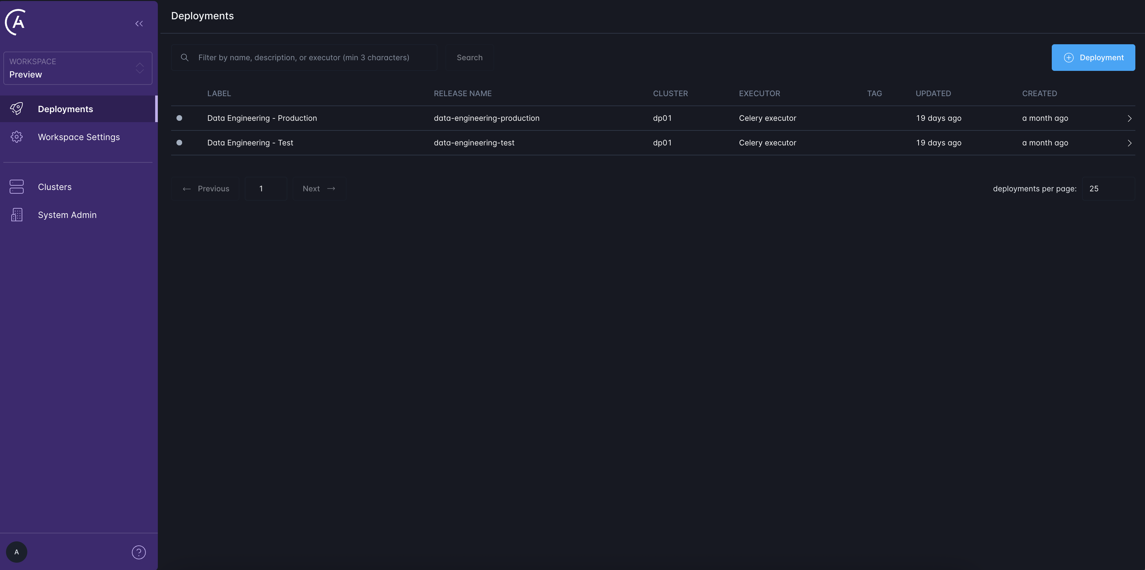Click the Deployment creation button
Viewport: 1145px width, 570px height.
(1093, 57)
